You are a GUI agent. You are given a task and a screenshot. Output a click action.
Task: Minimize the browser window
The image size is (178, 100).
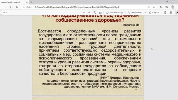(167, 2)
